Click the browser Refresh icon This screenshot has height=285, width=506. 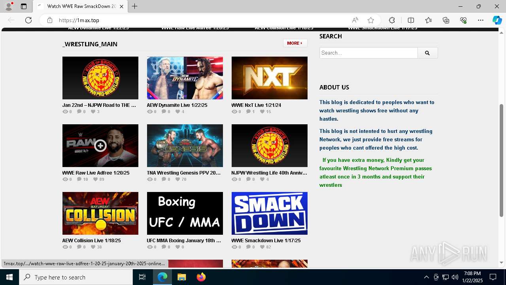(x=28, y=20)
